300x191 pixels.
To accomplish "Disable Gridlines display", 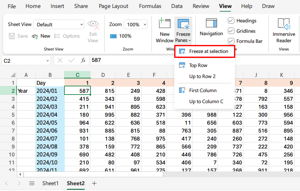I will tap(231, 31).
